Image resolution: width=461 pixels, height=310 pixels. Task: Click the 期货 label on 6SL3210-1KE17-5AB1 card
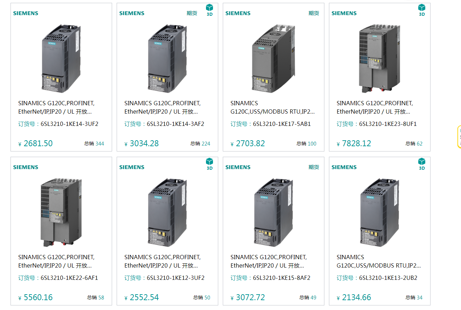tap(314, 13)
